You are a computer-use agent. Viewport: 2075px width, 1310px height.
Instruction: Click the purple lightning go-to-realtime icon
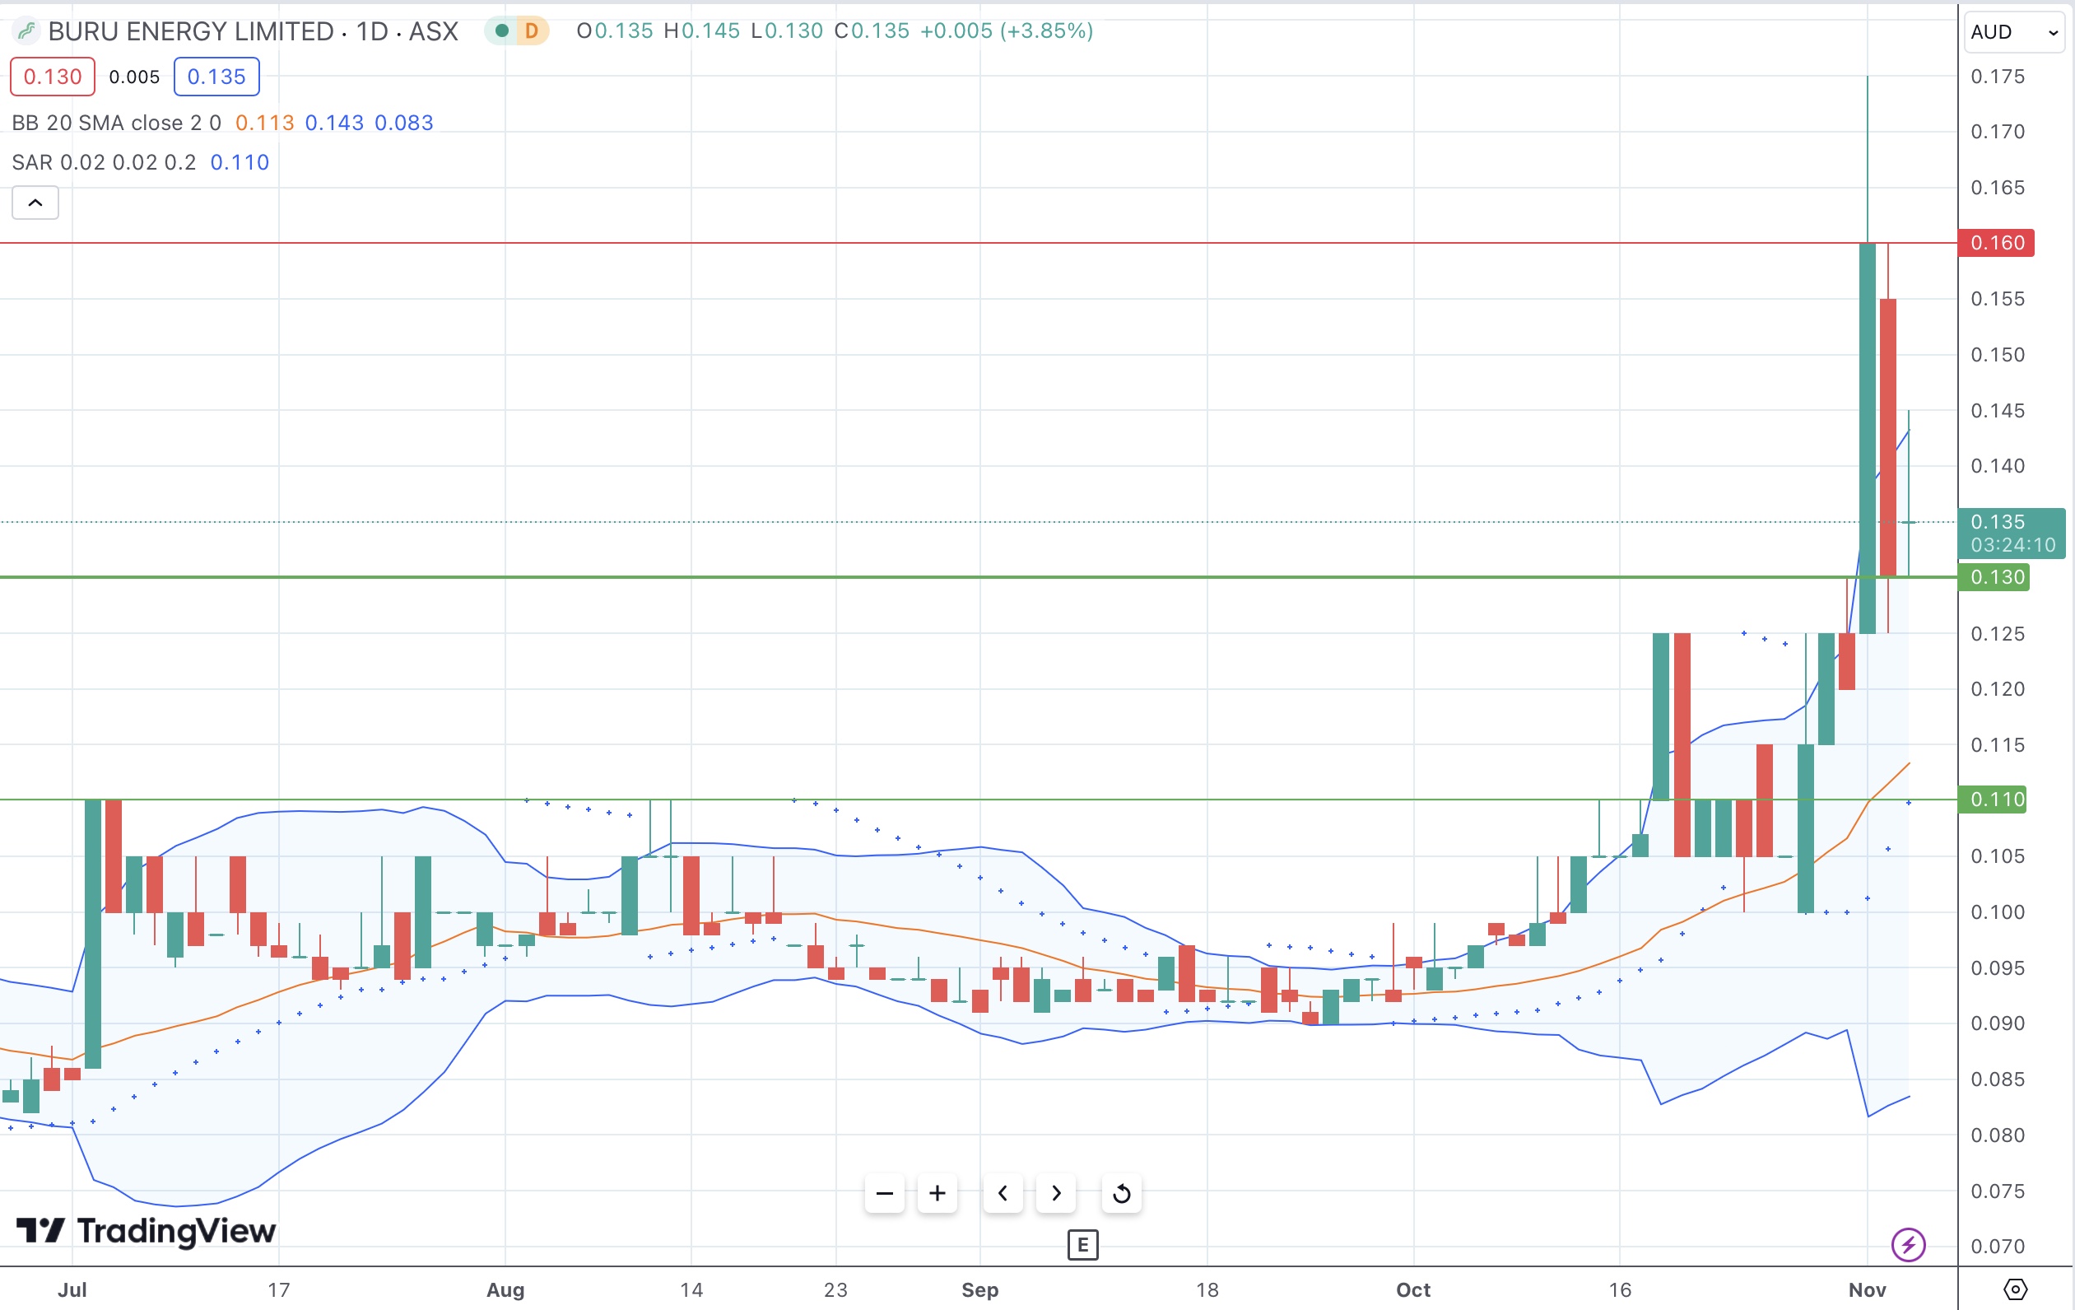coord(1908,1244)
